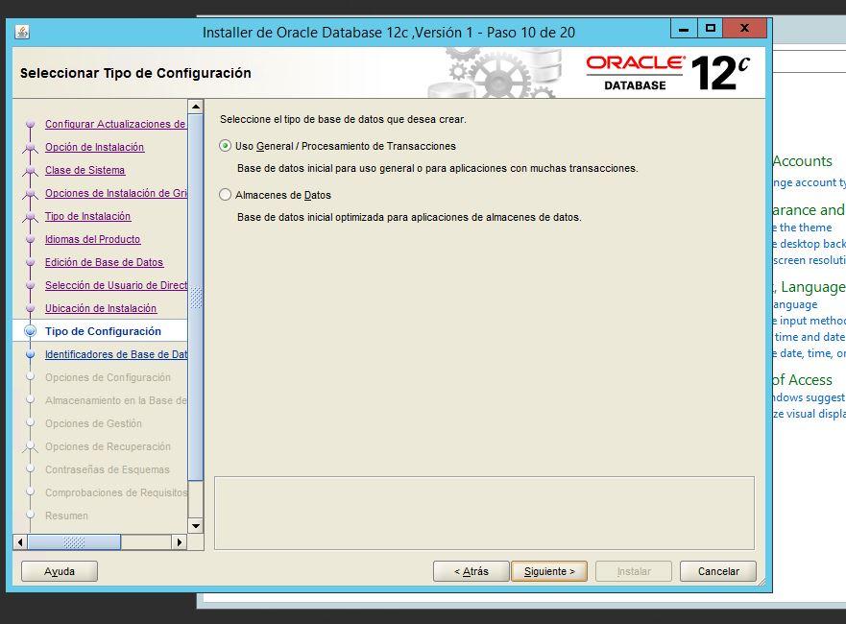Click the message text area at the bottom

point(484,513)
